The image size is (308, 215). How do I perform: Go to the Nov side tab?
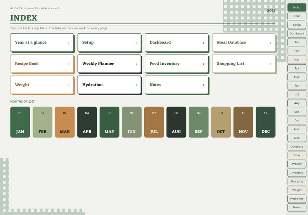tap(297, 129)
